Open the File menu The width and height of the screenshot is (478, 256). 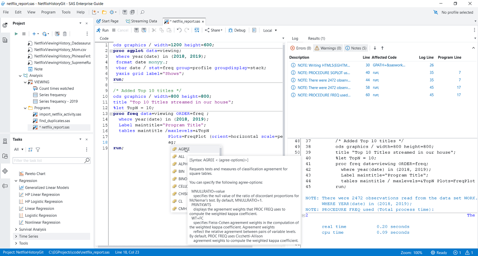point(6,12)
